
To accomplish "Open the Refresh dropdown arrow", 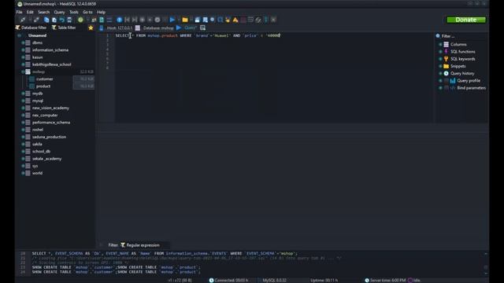I will coord(87,20).
